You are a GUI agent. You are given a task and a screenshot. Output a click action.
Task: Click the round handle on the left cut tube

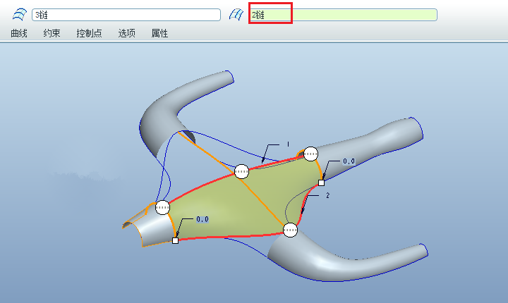click(162, 207)
